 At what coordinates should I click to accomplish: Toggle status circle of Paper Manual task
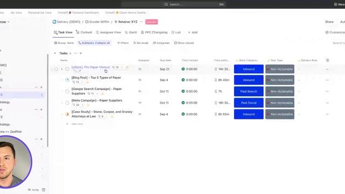(x=67, y=69)
